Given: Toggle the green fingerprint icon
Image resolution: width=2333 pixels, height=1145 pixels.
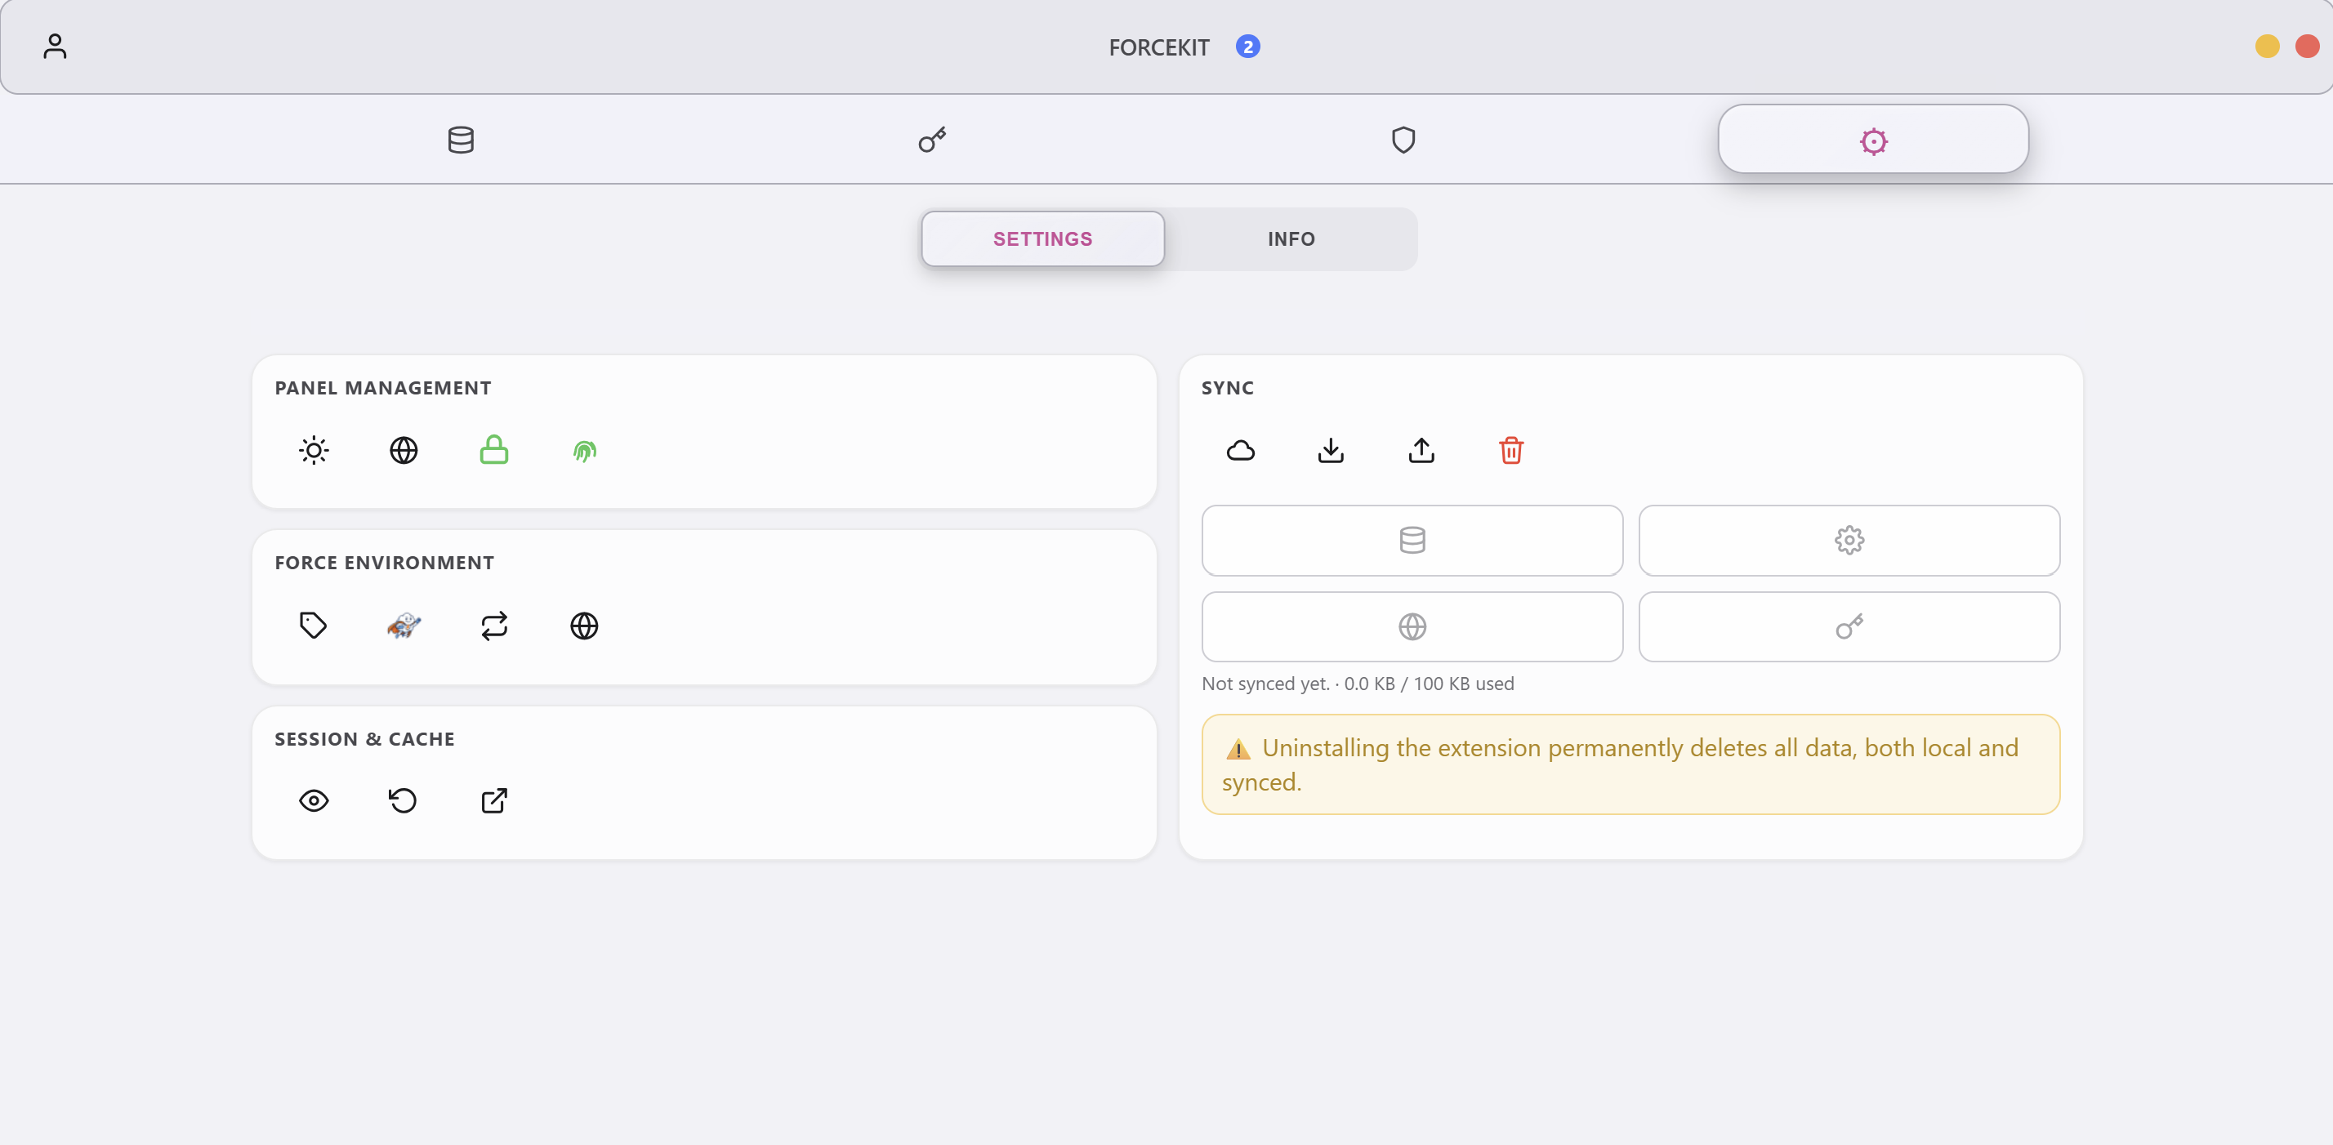Looking at the screenshot, I should pyautogui.click(x=584, y=450).
